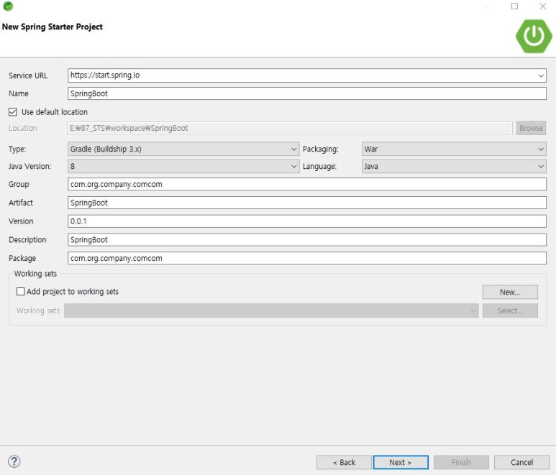Image resolution: width=556 pixels, height=475 pixels.
Task: Click the Browse location button
Action: (x=531, y=128)
